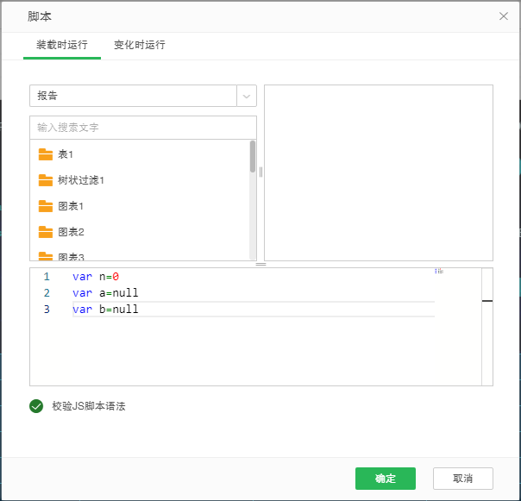Switch to the 装载时运行 tab
The height and width of the screenshot is (501, 521).
pyautogui.click(x=62, y=45)
